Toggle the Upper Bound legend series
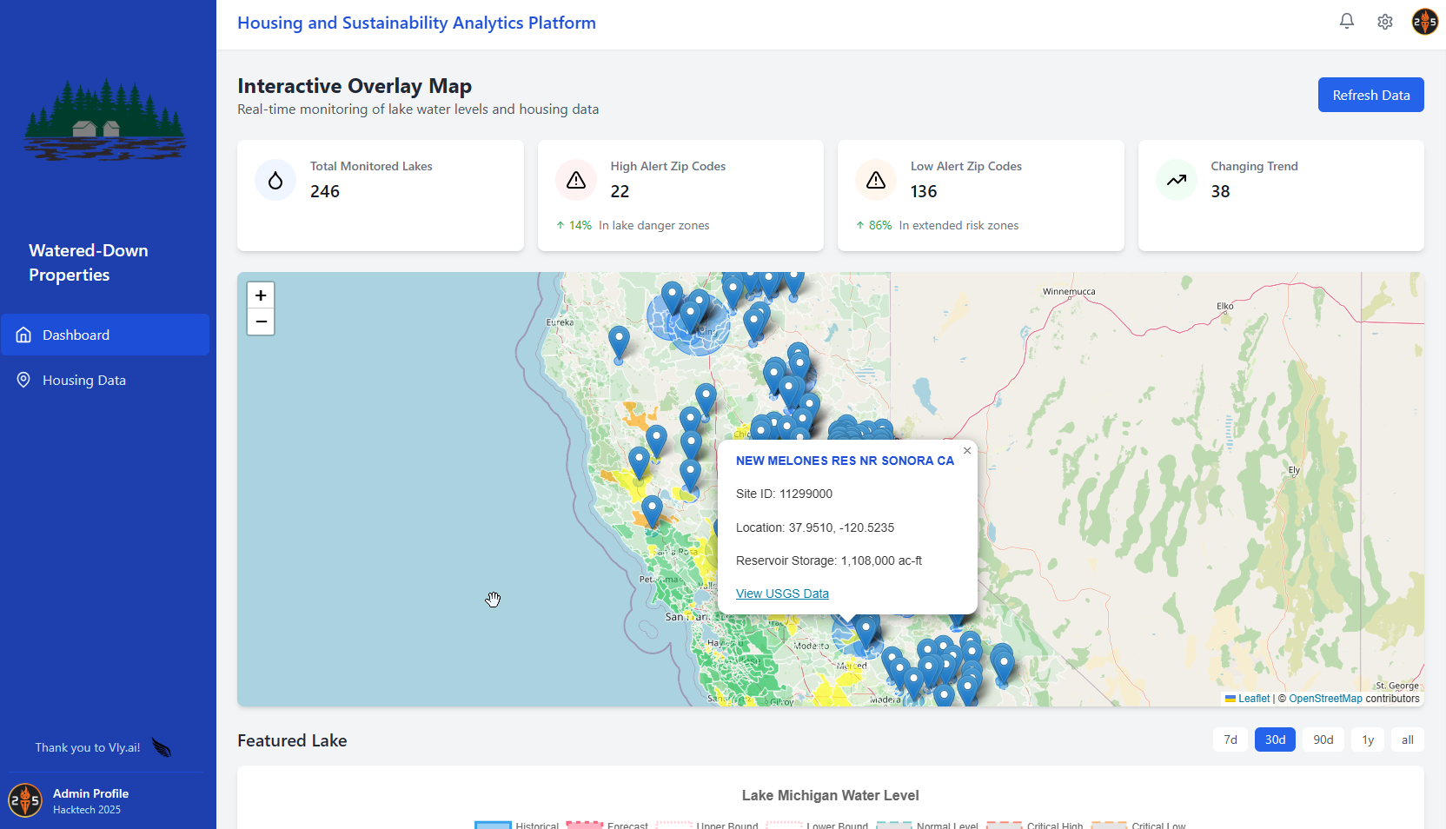Screen dimensions: 1446x829 tap(706, 825)
